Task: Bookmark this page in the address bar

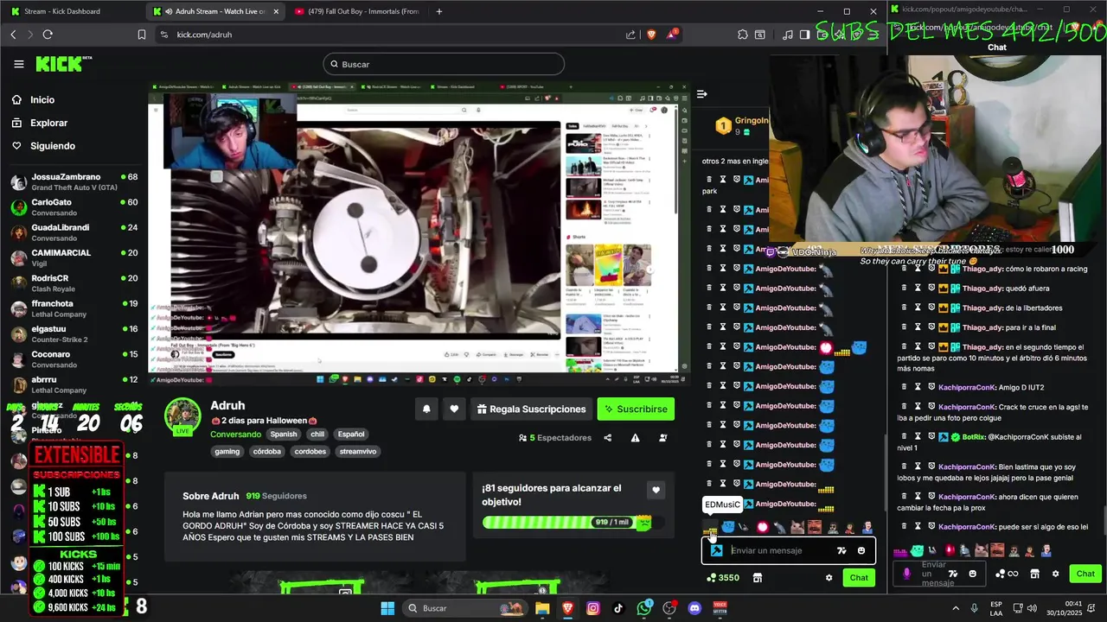Action: [x=142, y=35]
